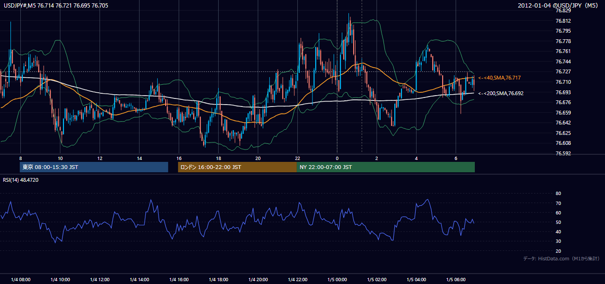Click bottom time label 1/4 22:00
The image size is (605, 284).
click(x=297, y=280)
